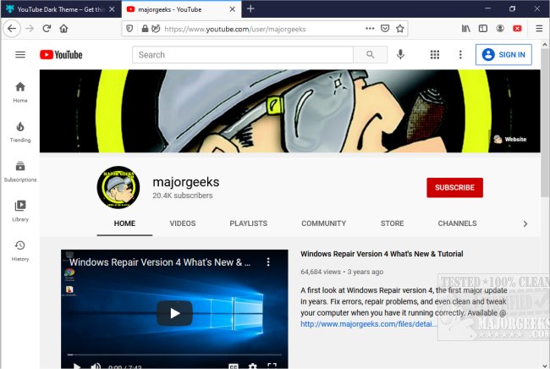Click the 20.4K subscribers text
550x369 pixels.
183,196
